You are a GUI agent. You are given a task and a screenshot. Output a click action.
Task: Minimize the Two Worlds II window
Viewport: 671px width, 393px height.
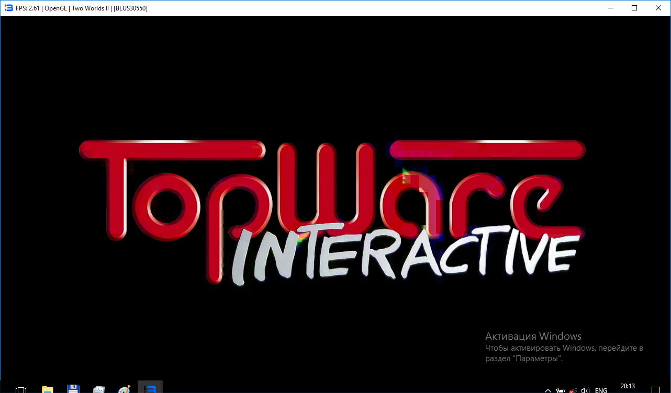610,8
